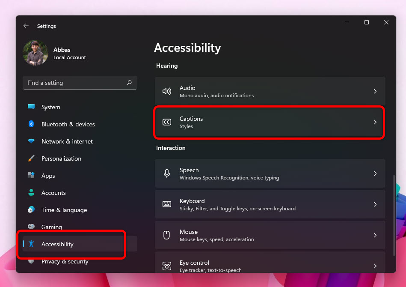Screen dimensions: 406x287
Task: Click the Personalization paintbrush icon
Action: (31, 158)
